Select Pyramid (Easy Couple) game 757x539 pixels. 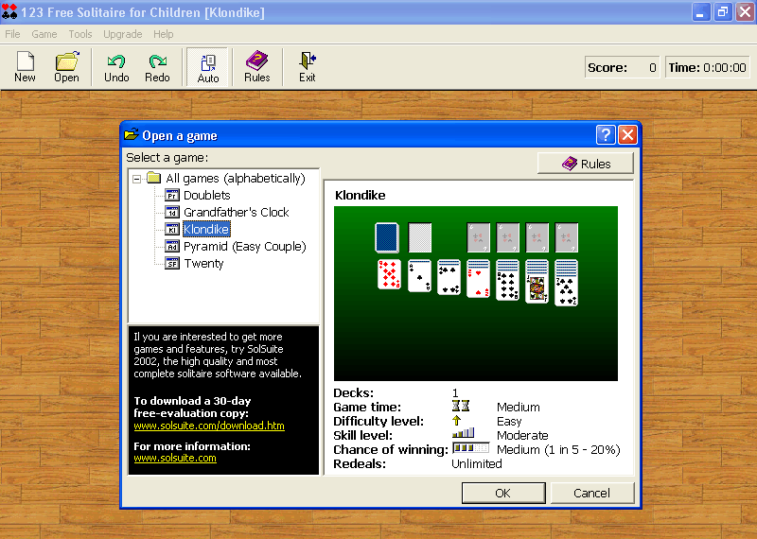245,247
